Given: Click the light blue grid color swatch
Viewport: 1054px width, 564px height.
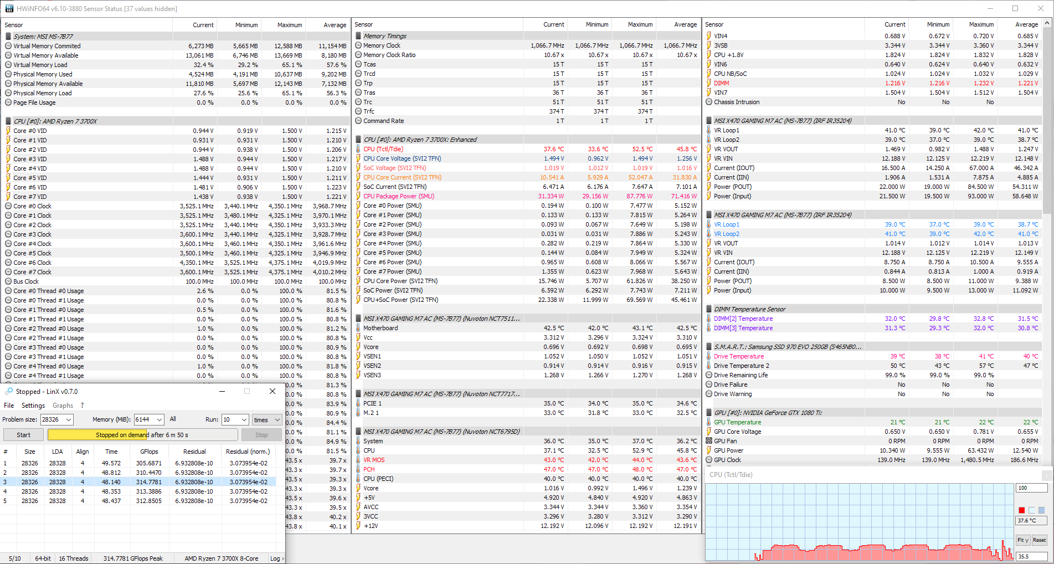Looking at the screenshot, I should click(x=1041, y=510).
